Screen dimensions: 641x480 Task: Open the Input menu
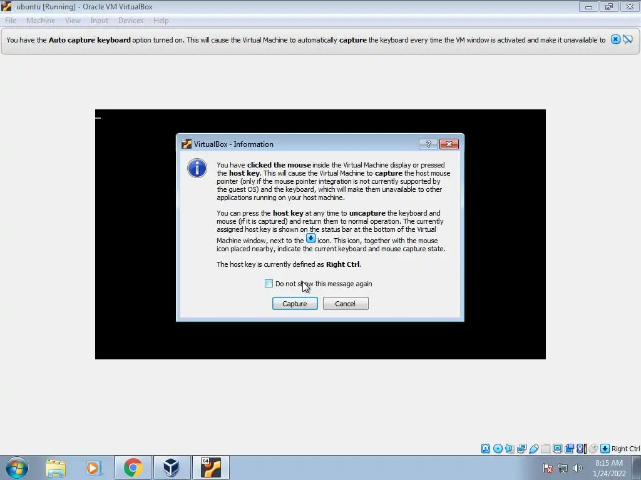point(100,21)
